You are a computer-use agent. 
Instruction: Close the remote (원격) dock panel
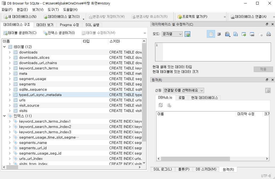click(x=273, y=80)
